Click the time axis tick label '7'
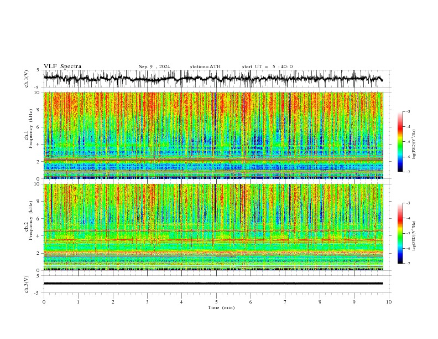This screenshot has width=438, height=339. click(x=285, y=302)
